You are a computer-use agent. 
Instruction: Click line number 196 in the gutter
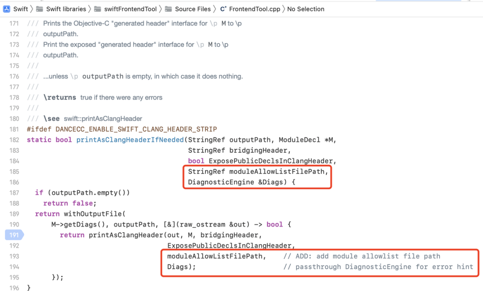coord(14,288)
